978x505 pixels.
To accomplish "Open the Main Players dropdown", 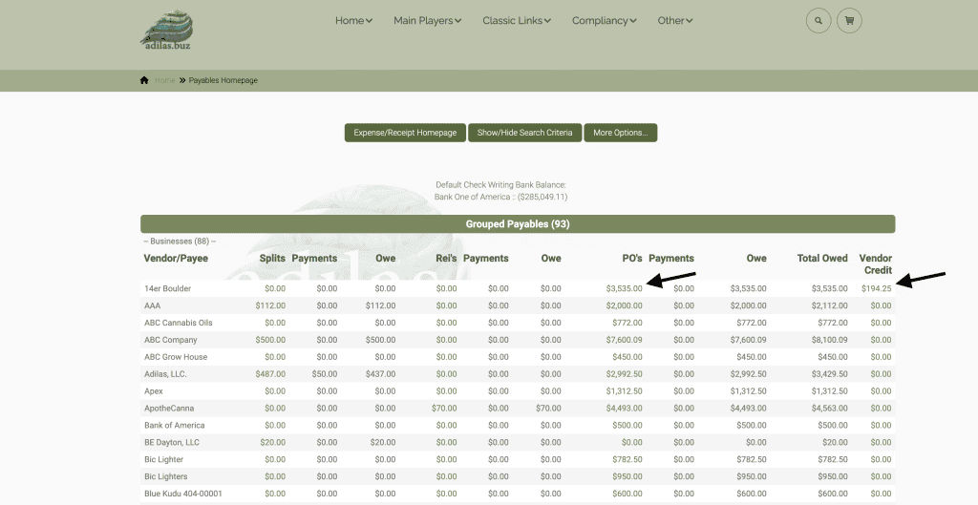I will click(x=427, y=20).
